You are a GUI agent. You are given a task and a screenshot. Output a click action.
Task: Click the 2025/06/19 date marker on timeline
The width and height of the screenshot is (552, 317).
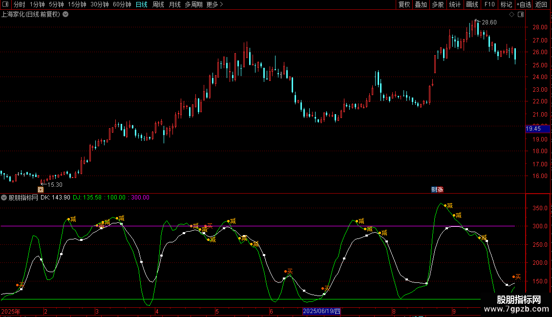pos(321,311)
